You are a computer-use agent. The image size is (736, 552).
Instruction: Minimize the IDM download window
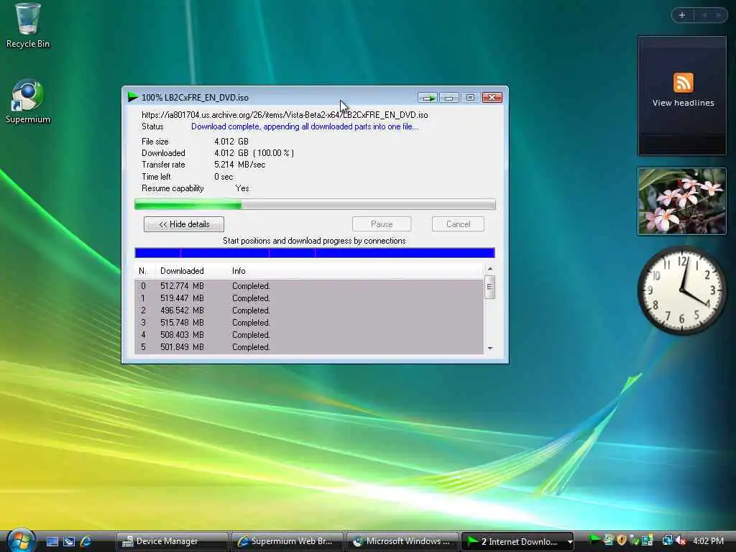point(448,98)
